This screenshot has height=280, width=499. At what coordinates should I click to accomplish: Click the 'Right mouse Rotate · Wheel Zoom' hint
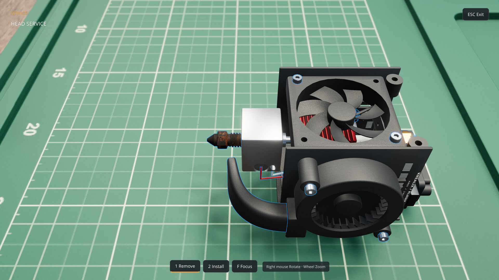tap(296, 267)
